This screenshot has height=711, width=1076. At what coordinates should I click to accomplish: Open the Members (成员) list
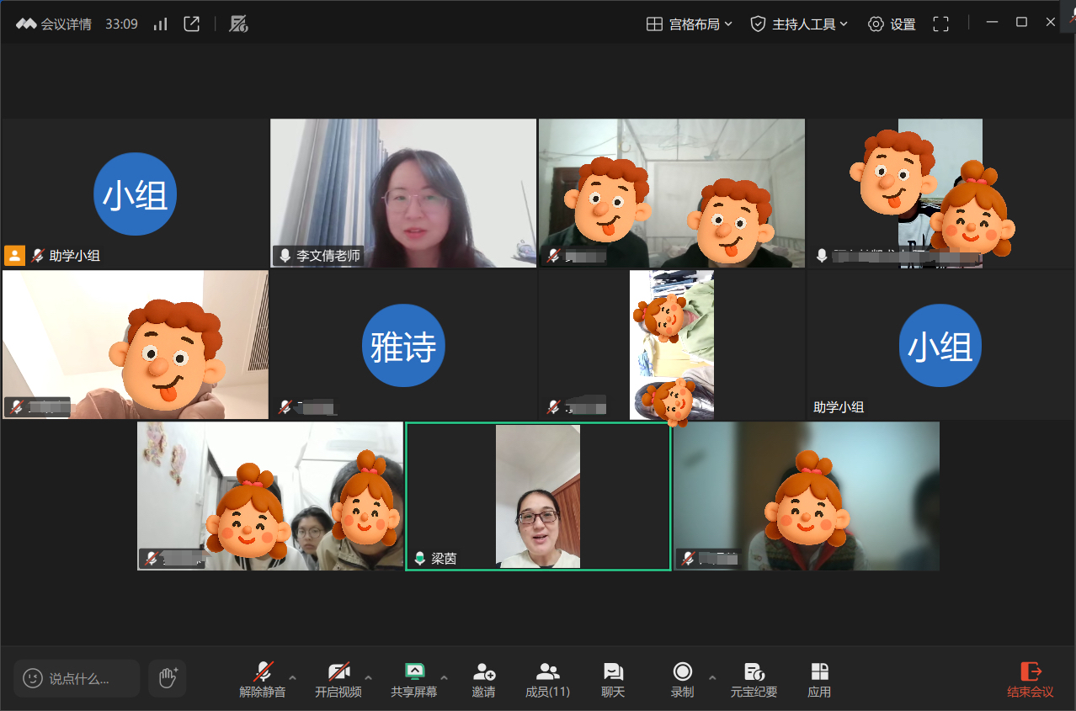click(x=547, y=679)
